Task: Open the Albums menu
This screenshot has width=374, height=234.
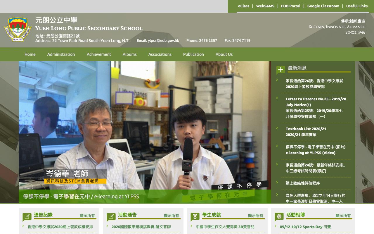Action: pyautogui.click(x=129, y=54)
